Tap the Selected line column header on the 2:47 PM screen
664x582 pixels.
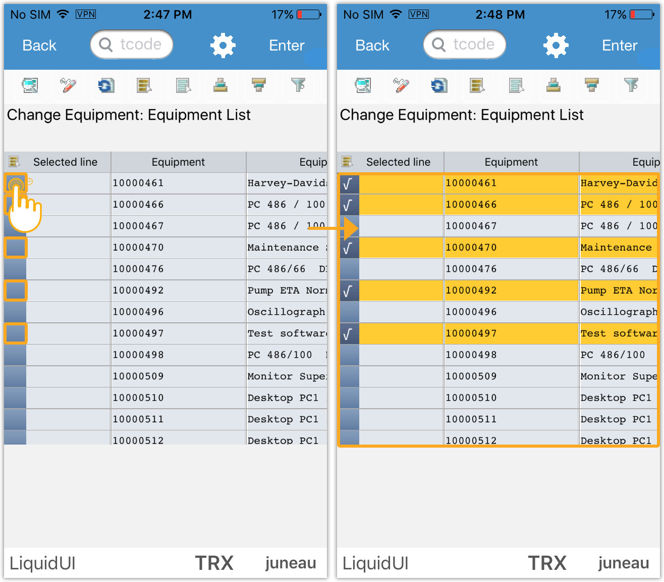65,162
